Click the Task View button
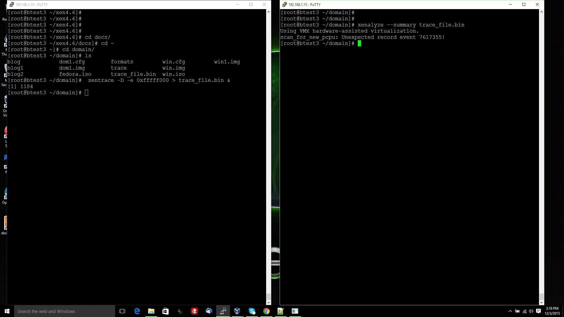Image resolution: width=564 pixels, height=317 pixels. [x=122, y=311]
